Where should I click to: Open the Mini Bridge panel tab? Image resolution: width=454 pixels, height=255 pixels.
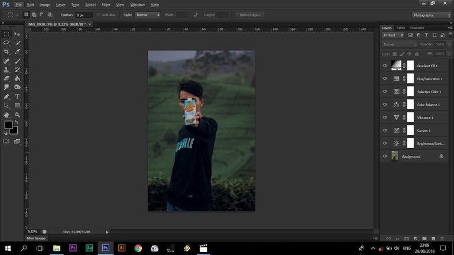click(36, 238)
